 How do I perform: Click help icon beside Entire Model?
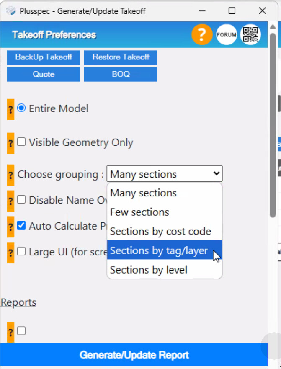[x=11, y=109]
